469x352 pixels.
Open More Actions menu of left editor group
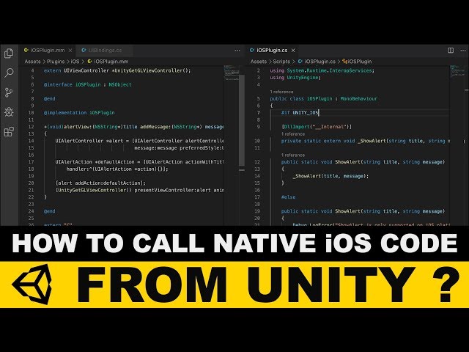237,51
